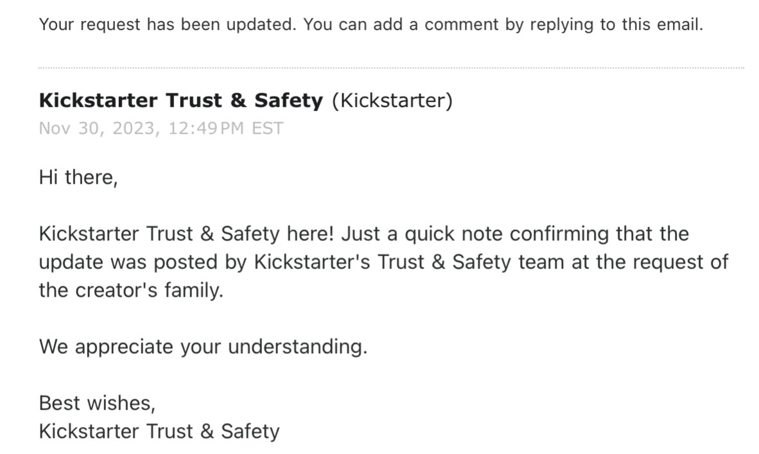Click the 12:49 PM time
759x454 pixels.
[206, 128]
